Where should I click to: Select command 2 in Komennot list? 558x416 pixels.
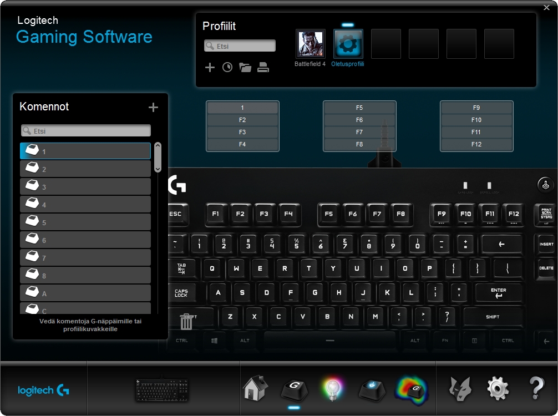pyautogui.click(x=85, y=169)
